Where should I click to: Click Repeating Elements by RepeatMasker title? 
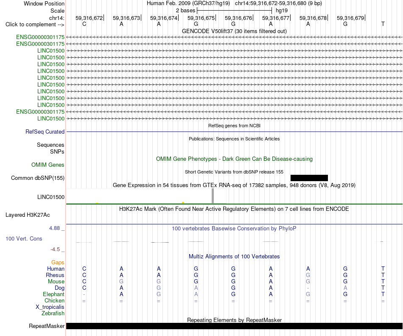[x=234, y=320]
